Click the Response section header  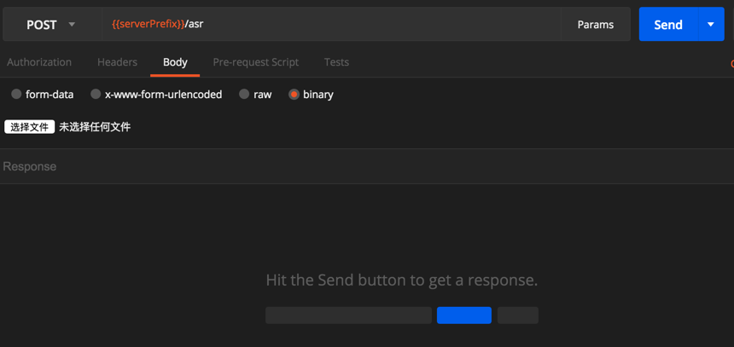coord(30,166)
